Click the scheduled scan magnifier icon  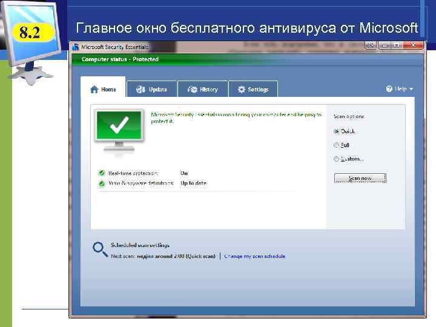[x=100, y=249]
